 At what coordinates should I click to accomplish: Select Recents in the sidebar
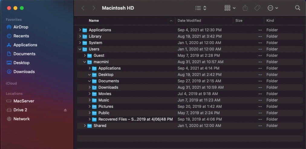point(21,36)
